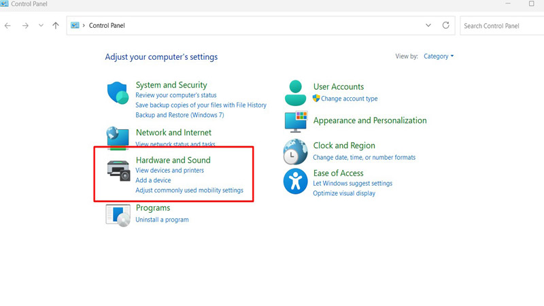The image size is (544, 306).
Task: Click the User Accounts person icon
Action: [296, 92]
